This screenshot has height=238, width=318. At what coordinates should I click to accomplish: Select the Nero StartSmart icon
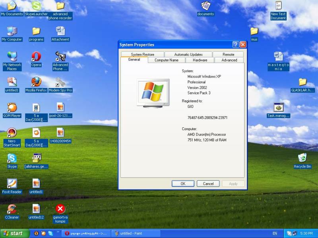(x=12, y=133)
